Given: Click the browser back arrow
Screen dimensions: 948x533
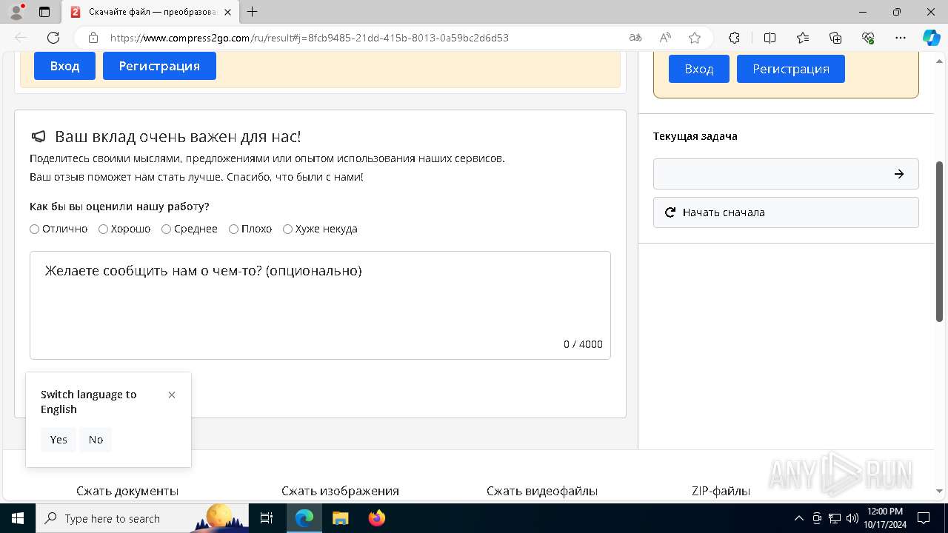Looking at the screenshot, I should (21, 38).
